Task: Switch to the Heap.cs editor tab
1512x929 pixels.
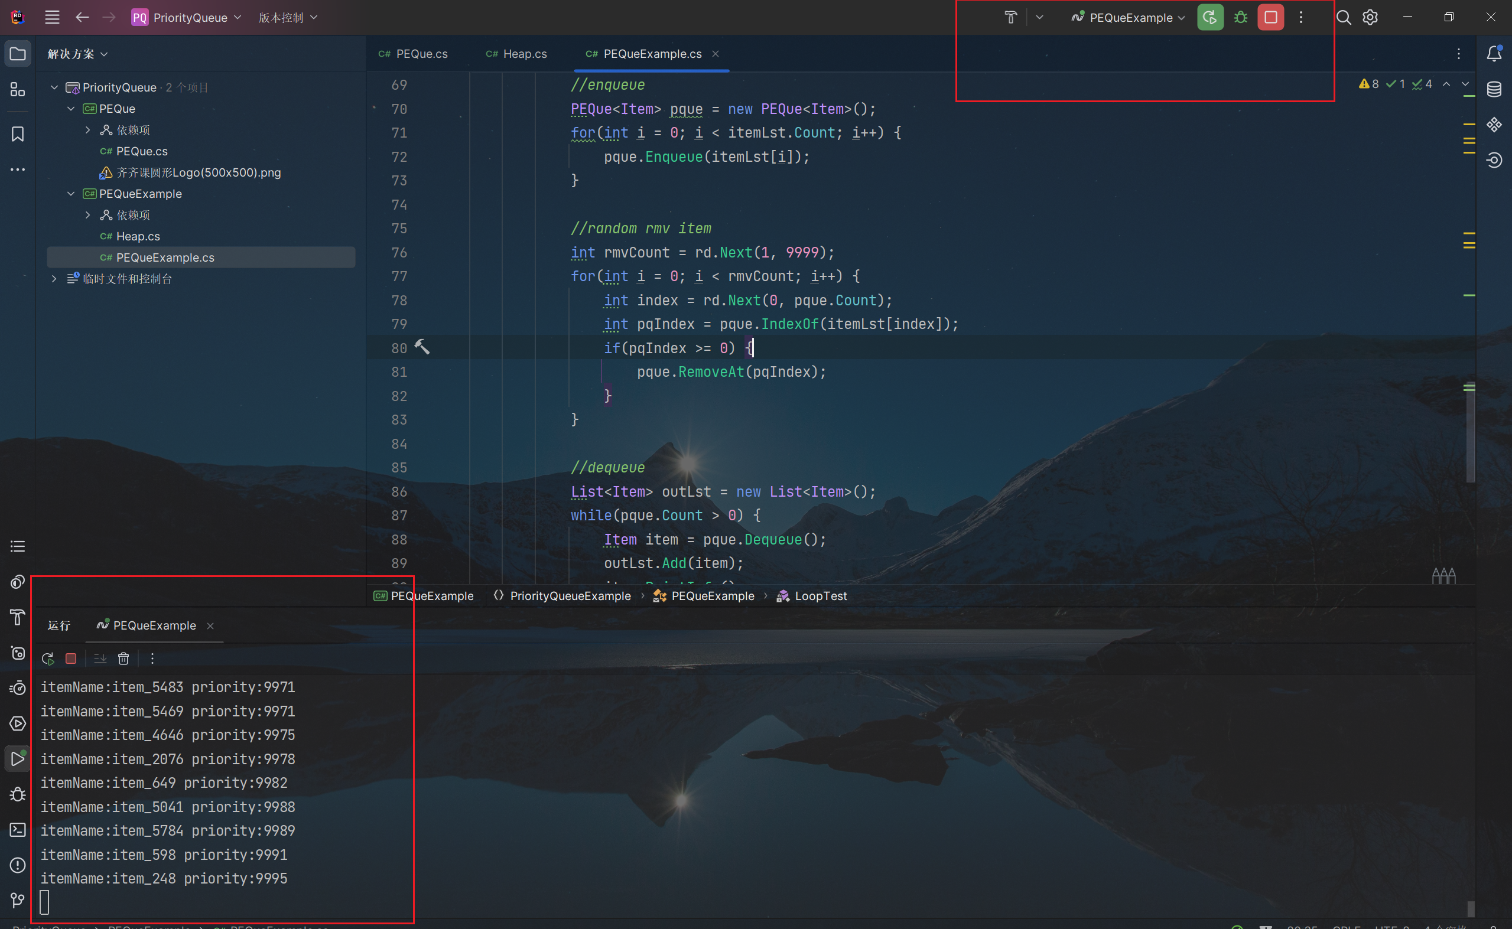Action: (516, 54)
